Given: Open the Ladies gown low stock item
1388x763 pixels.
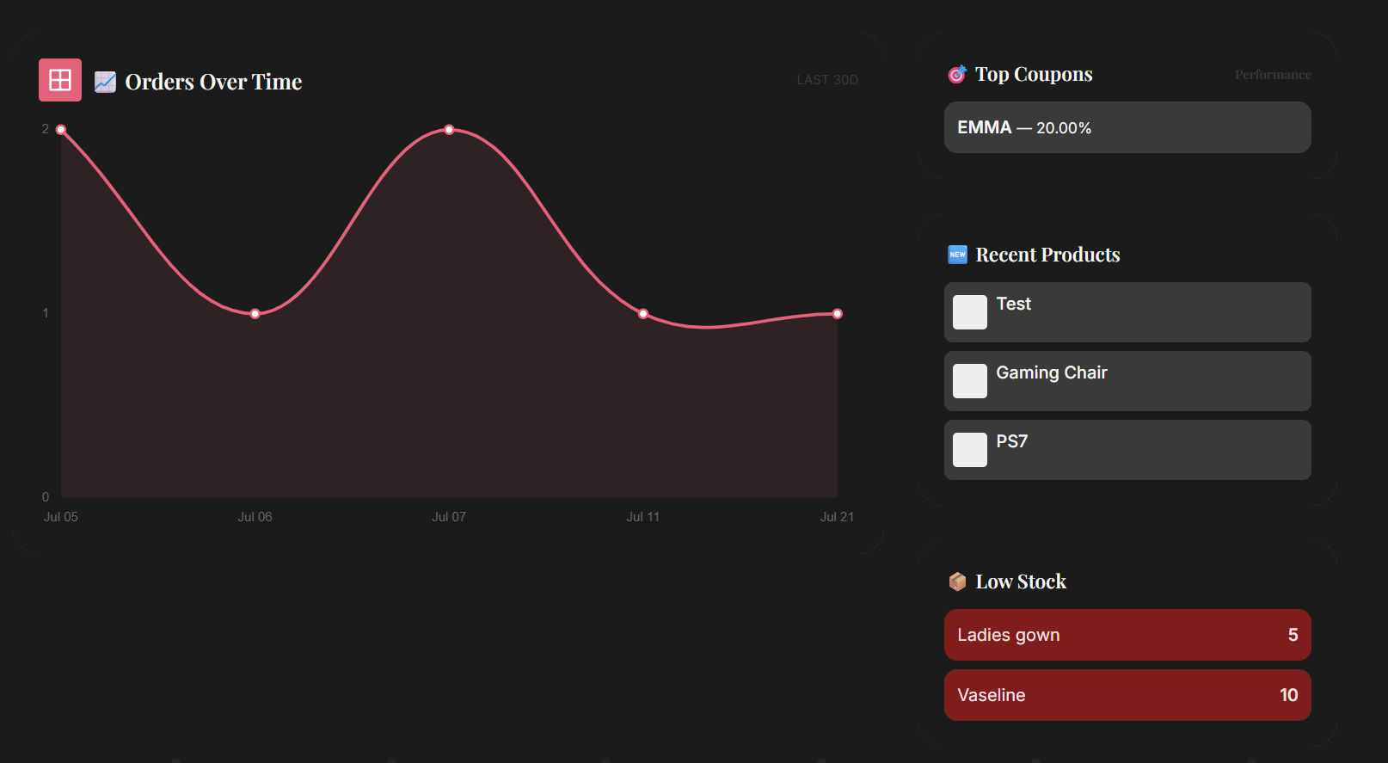Looking at the screenshot, I should [1127, 635].
